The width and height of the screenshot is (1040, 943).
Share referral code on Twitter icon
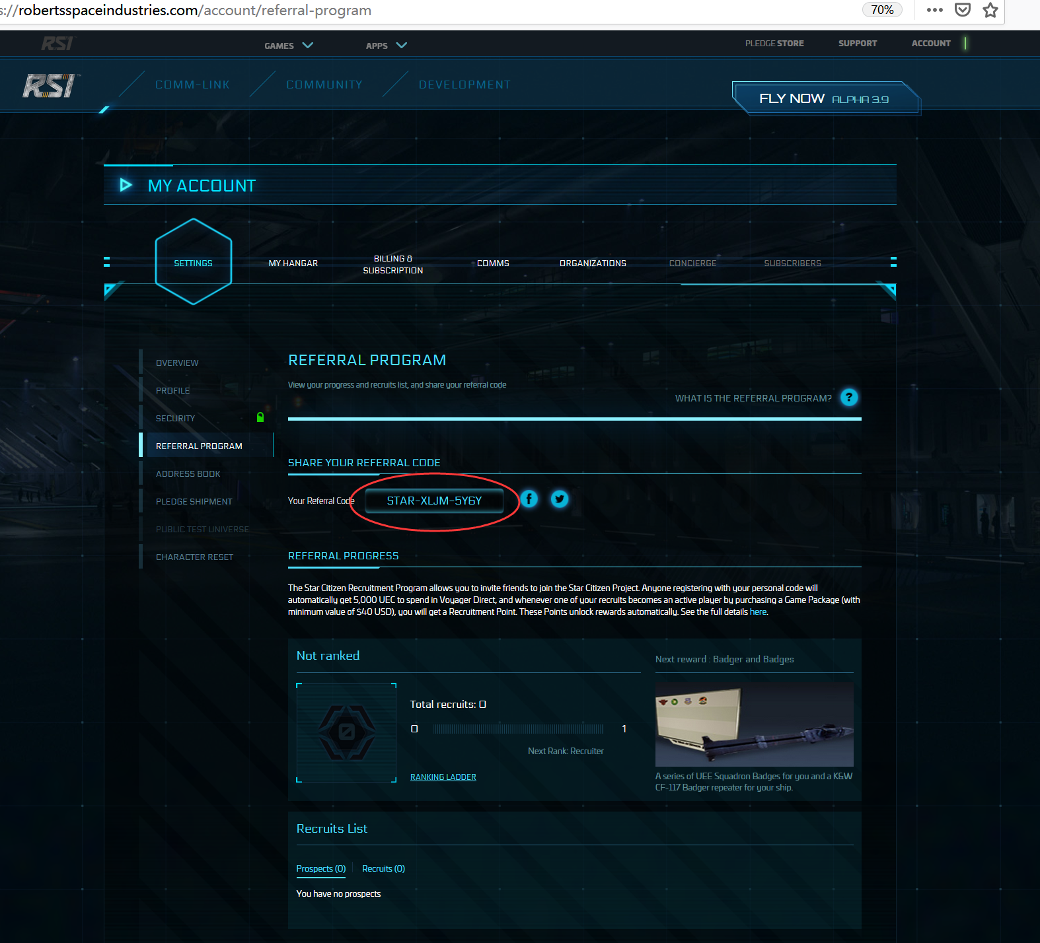pos(560,499)
